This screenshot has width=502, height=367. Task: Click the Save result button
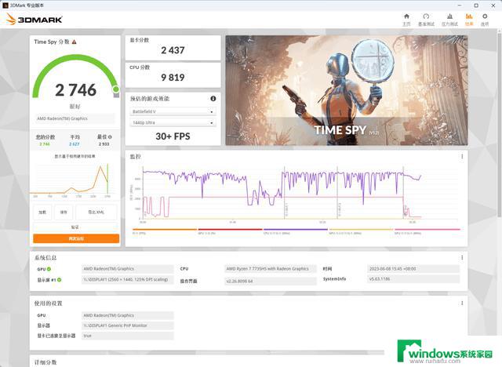point(64,213)
